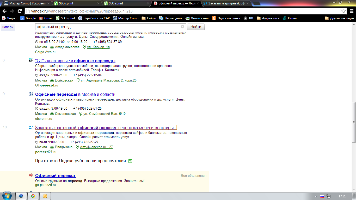Image resolution: width=356 pixels, height=200 pixels.
Task: Click the pereezd27.ru site URL
Action: pos(46,152)
